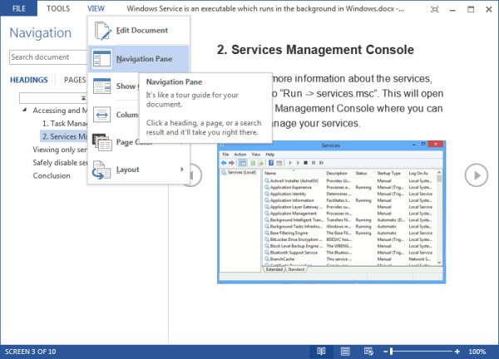Switch to the PAGES tab in Navigation
This screenshot has height=359, width=499.
pyautogui.click(x=75, y=81)
